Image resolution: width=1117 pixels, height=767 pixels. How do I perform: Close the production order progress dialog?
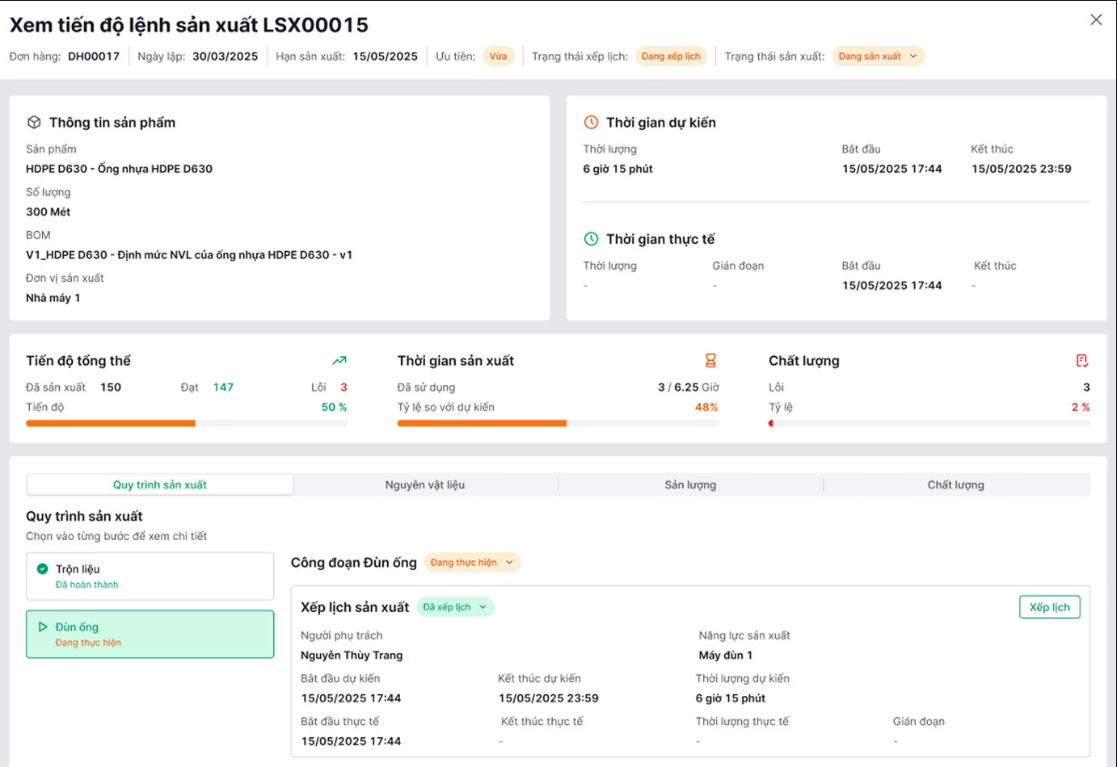[1095, 19]
